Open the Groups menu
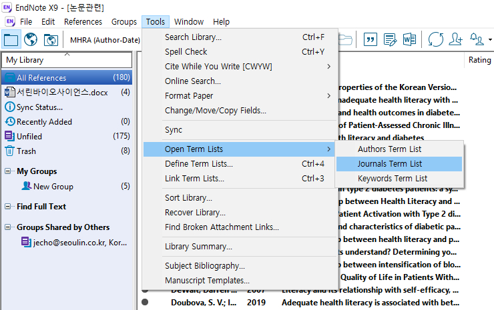This screenshot has height=310, width=494. (x=124, y=22)
